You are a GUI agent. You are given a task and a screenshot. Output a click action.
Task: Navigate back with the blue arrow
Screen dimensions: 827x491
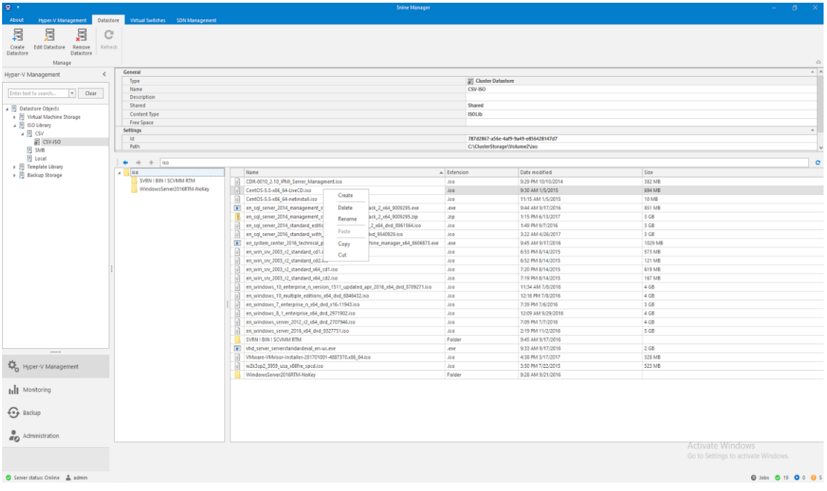point(125,162)
